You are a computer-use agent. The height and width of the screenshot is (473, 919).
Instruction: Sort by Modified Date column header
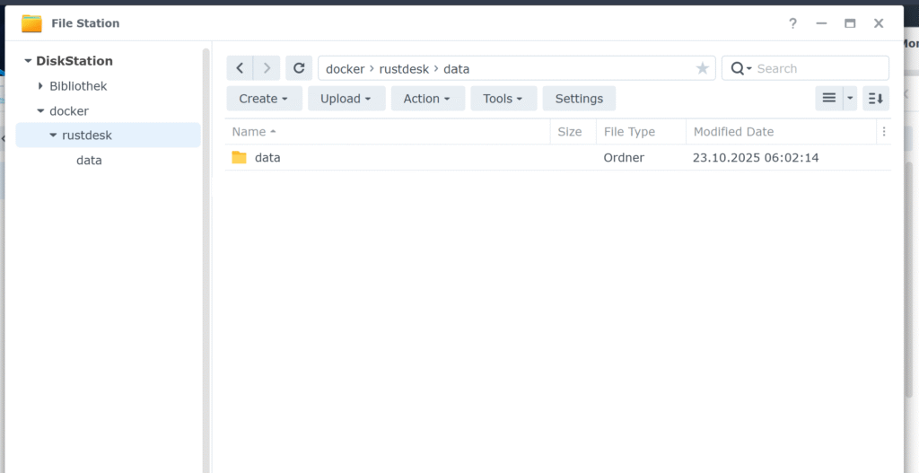(733, 132)
